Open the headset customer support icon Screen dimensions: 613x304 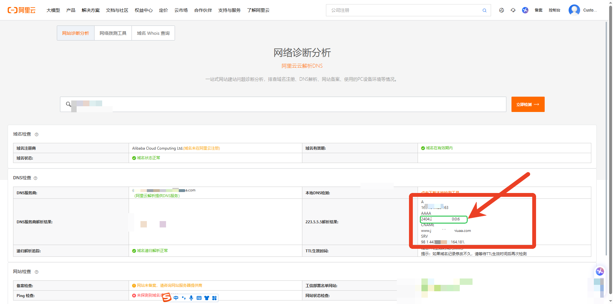513,10
